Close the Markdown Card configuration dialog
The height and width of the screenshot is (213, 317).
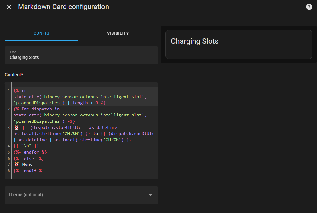9,7
